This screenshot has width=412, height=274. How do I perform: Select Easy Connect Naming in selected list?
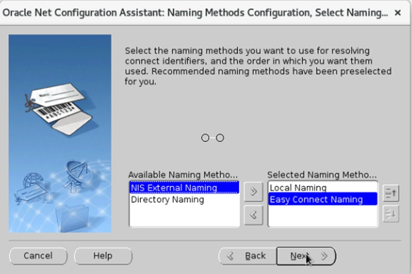click(x=316, y=199)
